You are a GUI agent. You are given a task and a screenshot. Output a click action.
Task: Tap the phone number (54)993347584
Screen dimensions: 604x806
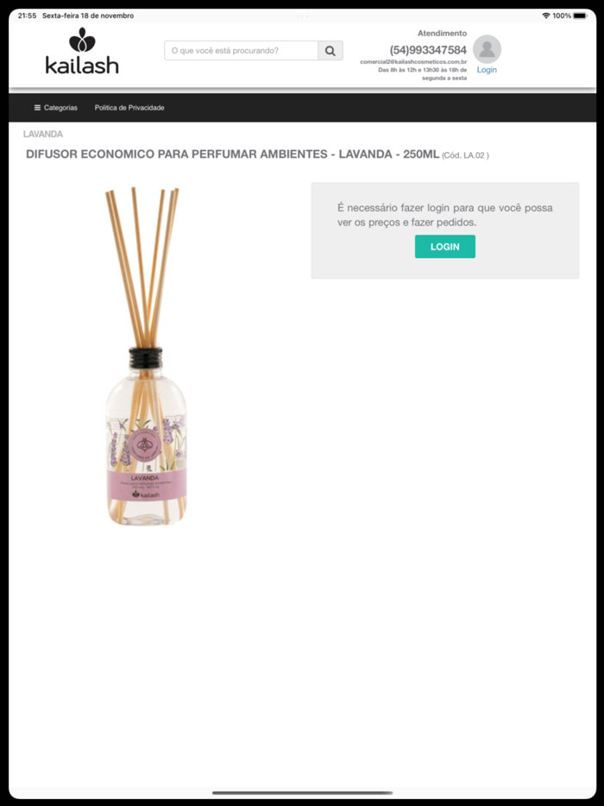point(428,50)
